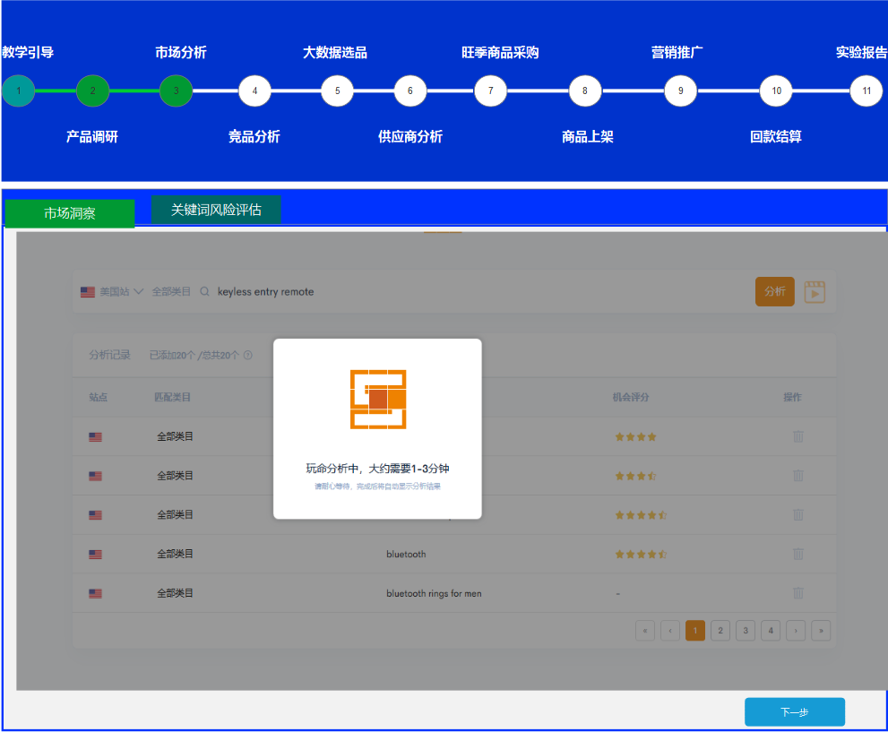Select step 7 旺季商品采购 circle
The width and height of the screenshot is (888, 732).
point(490,90)
